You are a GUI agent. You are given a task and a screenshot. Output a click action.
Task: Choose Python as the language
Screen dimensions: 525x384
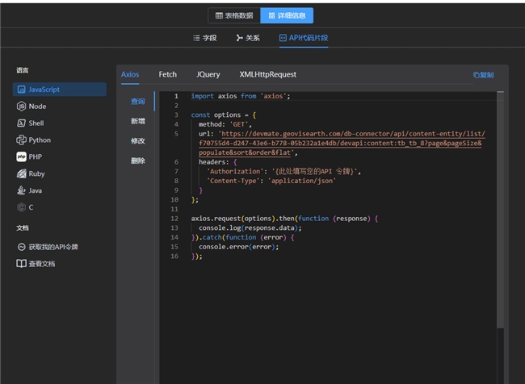tap(60, 140)
